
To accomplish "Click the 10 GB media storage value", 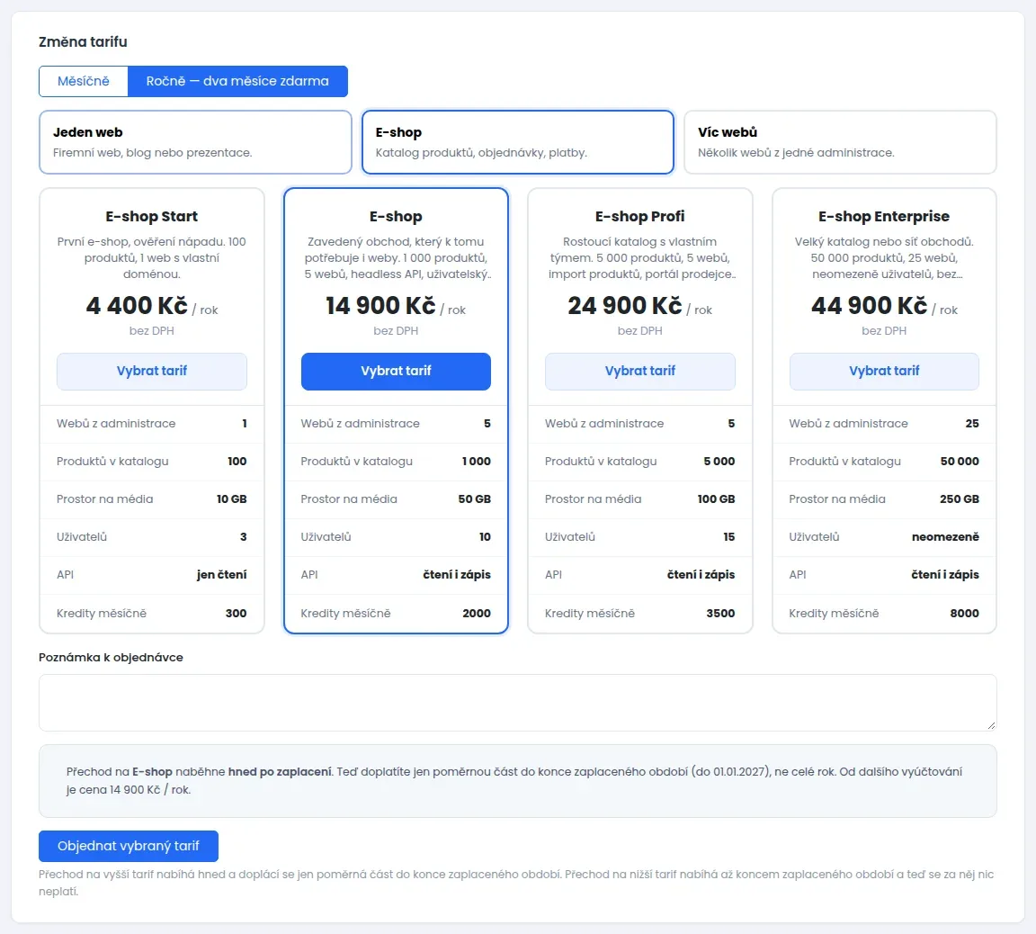I will tap(232, 499).
